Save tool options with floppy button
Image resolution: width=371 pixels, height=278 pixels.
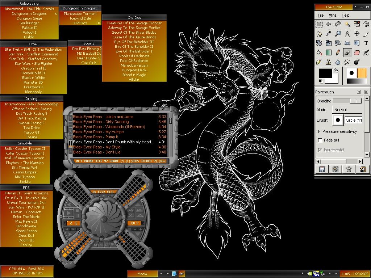tap(322, 169)
